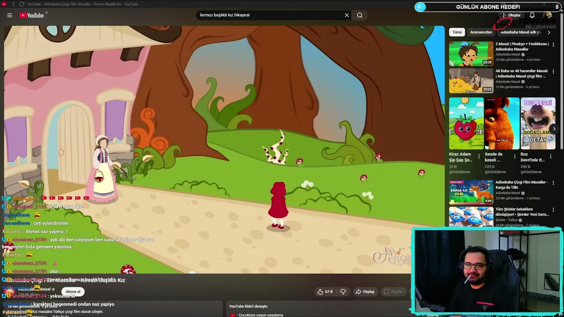The height and width of the screenshot is (317, 564).
Task: Open options menu for Karga ile Tilki
Action: tap(553, 183)
